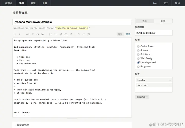The width and height of the screenshot is (185, 128).
Task: Check the Online Tools category
Action: [x=138, y=46]
